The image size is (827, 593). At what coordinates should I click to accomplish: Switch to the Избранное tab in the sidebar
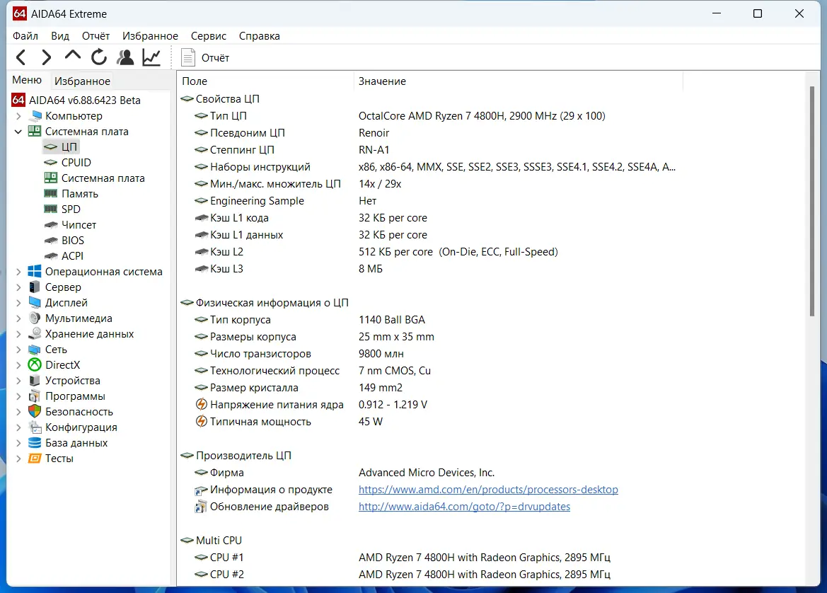(82, 81)
